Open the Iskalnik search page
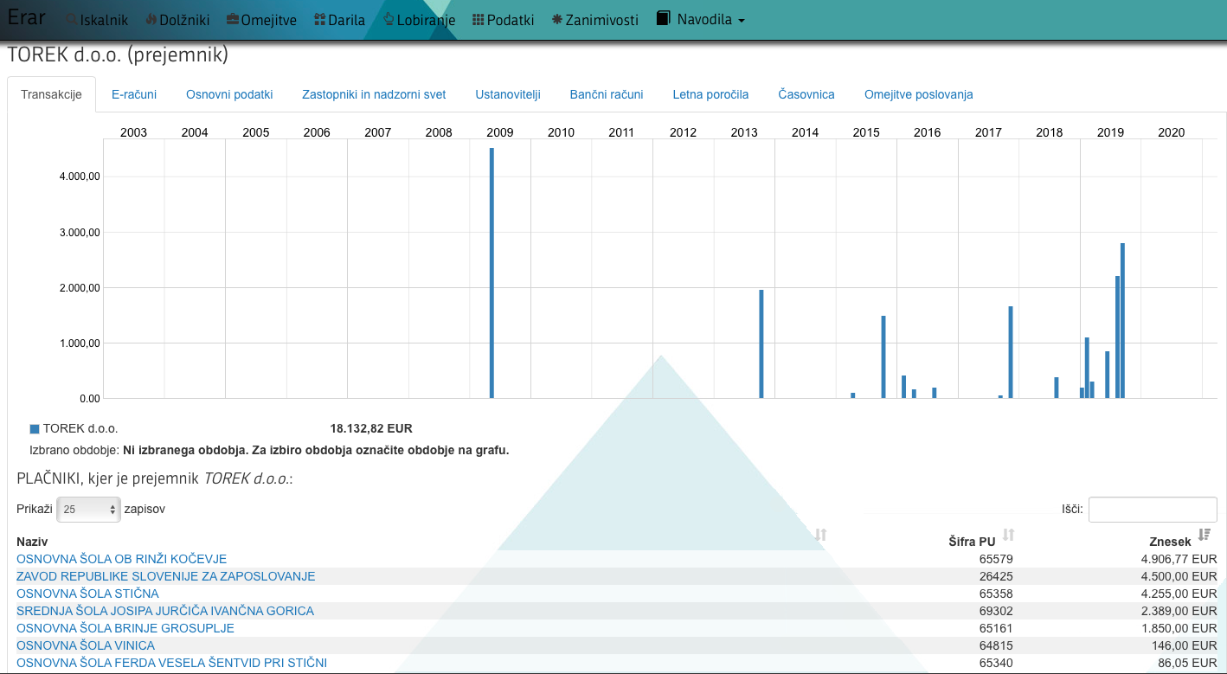1227x674 pixels. tap(97, 20)
